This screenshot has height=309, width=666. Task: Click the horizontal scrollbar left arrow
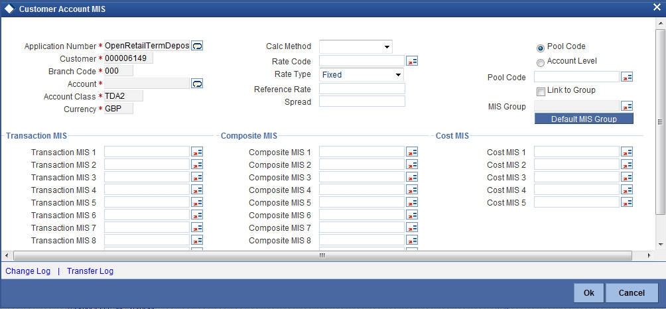7,255
